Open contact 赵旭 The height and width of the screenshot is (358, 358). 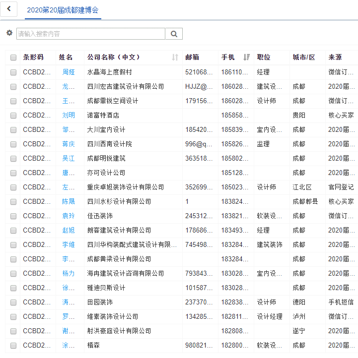(69, 231)
